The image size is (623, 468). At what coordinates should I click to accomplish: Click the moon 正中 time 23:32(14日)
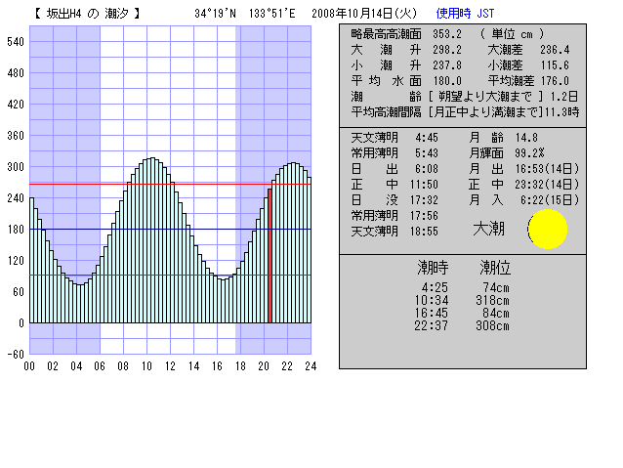[x=547, y=185]
